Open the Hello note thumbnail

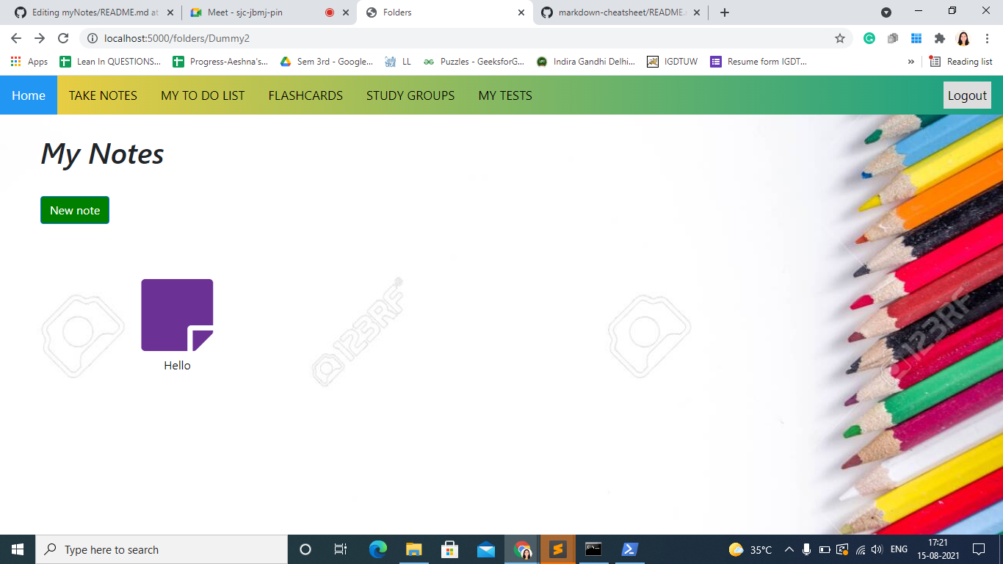coord(177,314)
